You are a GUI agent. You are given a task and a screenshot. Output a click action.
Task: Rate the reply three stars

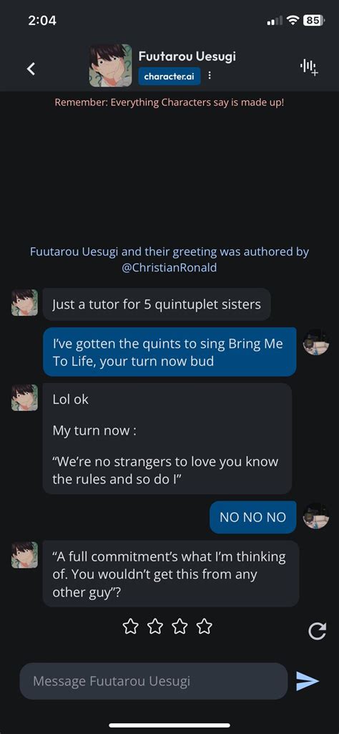(180, 626)
